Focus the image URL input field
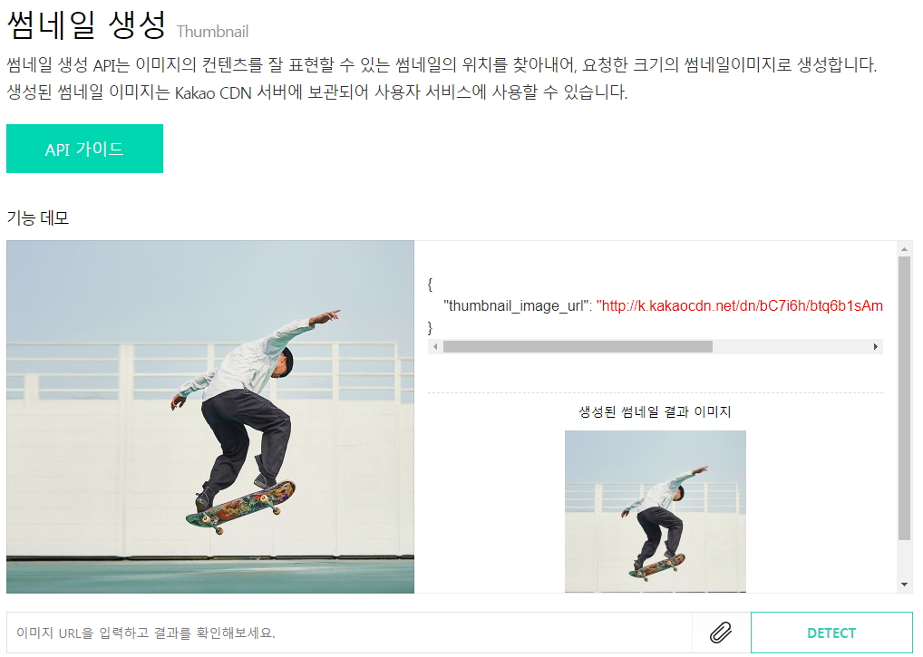Image resolution: width=923 pixels, height=657 pixels. [349, 633]
